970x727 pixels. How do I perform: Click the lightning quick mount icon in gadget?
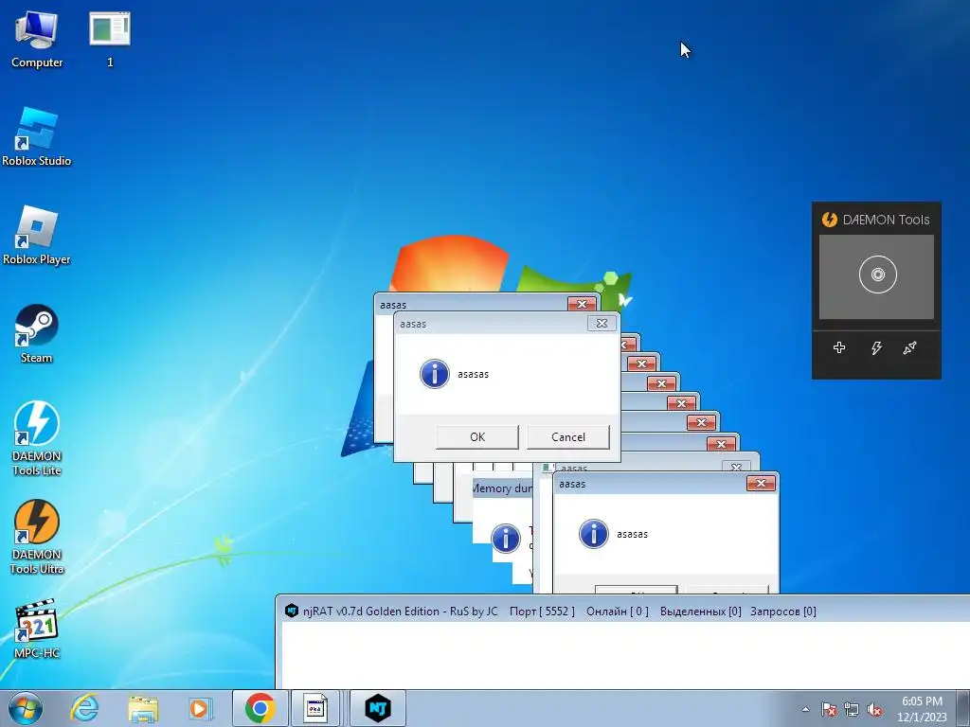(876, 348)
